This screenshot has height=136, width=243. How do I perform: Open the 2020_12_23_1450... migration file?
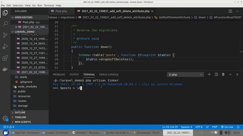point(35,39)
